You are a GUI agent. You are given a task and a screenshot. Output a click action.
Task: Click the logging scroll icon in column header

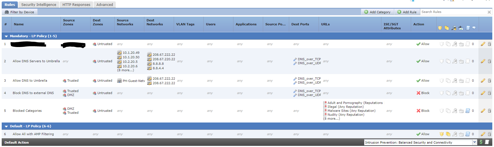click(468, 28)
